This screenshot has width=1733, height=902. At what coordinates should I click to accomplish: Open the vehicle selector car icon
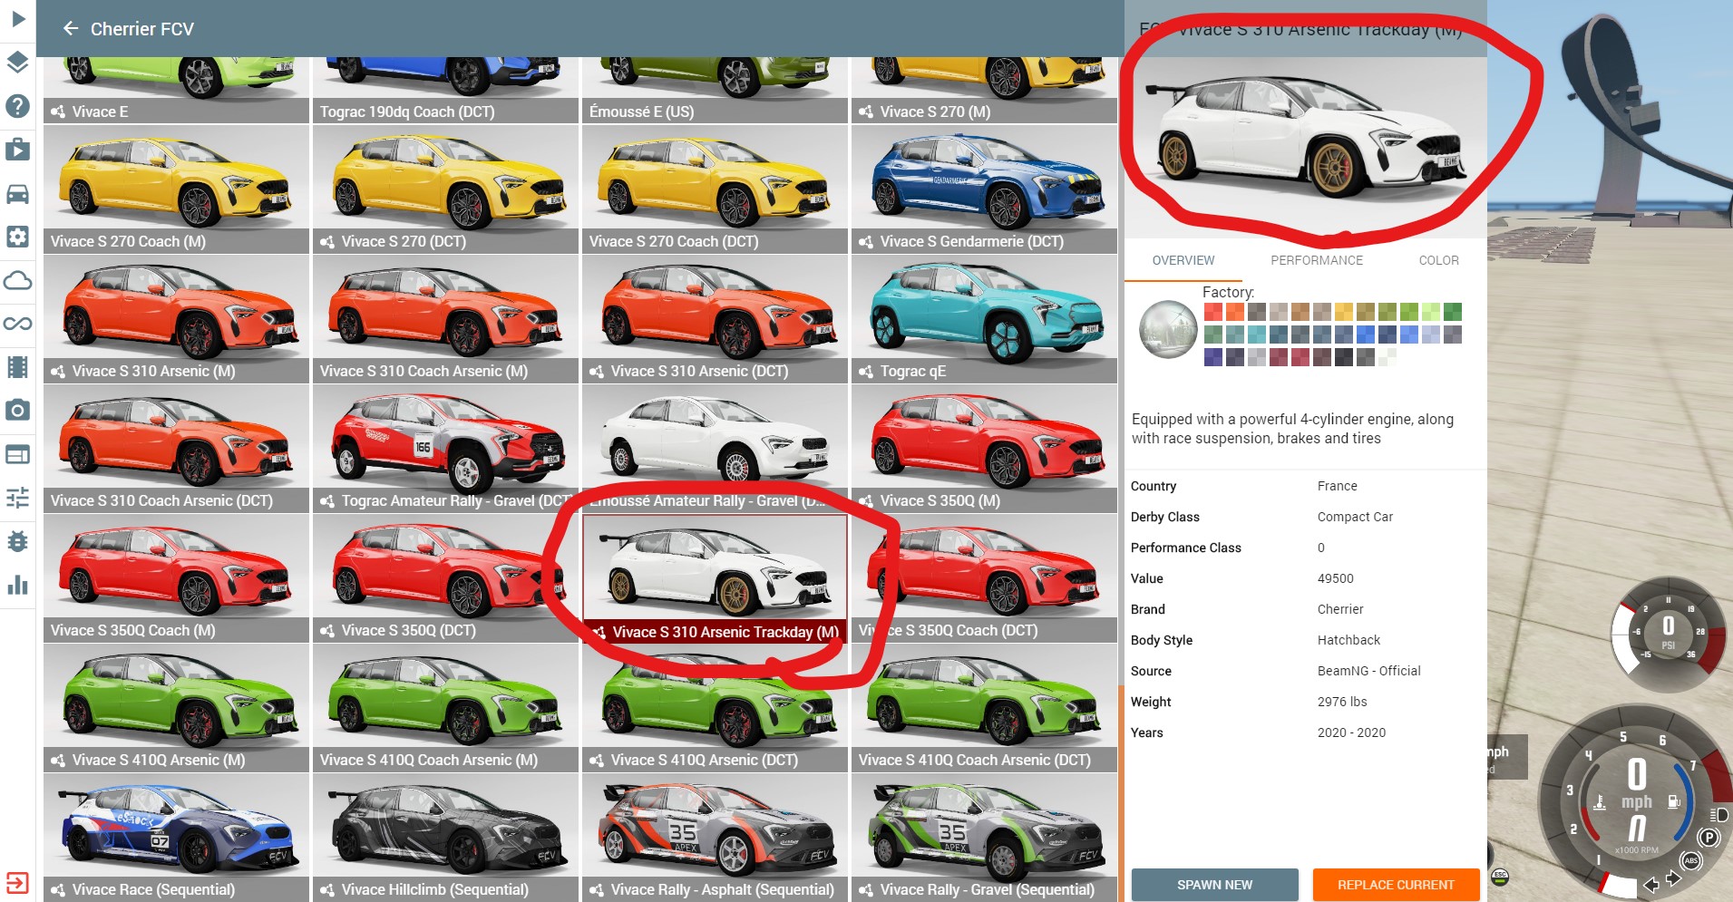tap(17, 193)
